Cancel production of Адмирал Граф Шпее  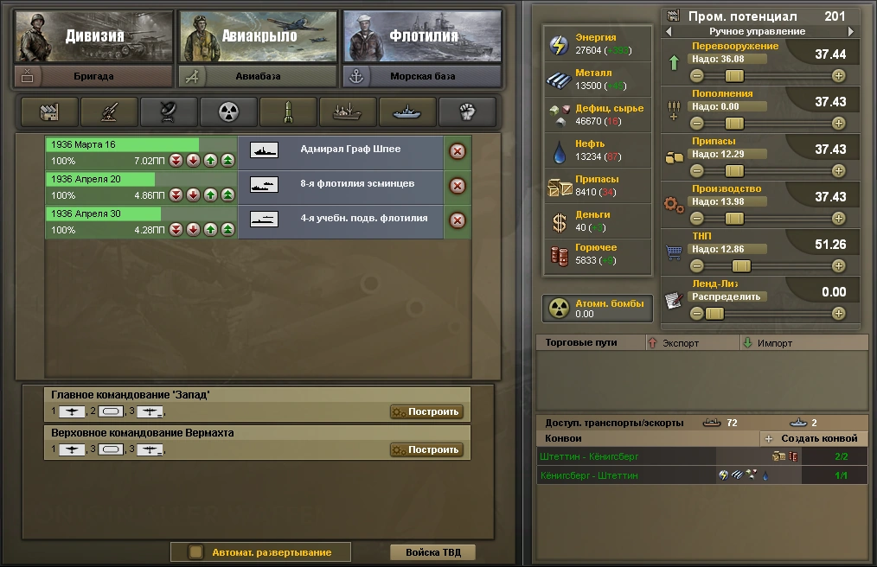point(458,151)
